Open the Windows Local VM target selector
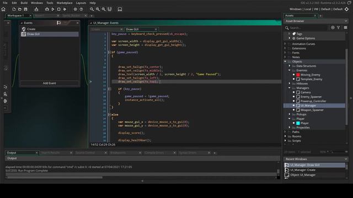Image resolution: width=353 pixels, height=198 pixels. (316, 9)
